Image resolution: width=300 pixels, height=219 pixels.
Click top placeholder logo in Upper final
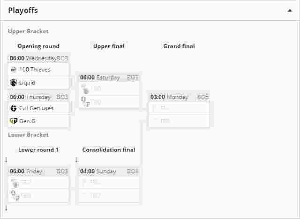click(85, 89)
